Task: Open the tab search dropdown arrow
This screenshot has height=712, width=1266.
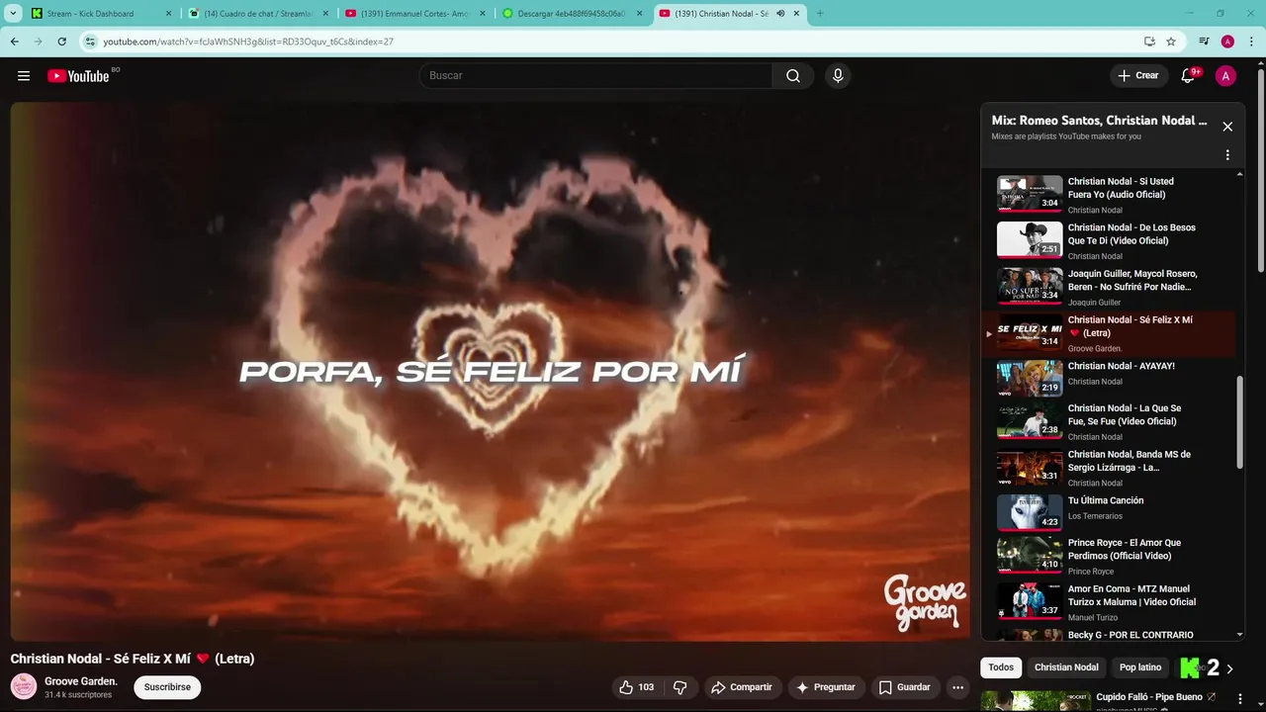Action: [14, 14]
